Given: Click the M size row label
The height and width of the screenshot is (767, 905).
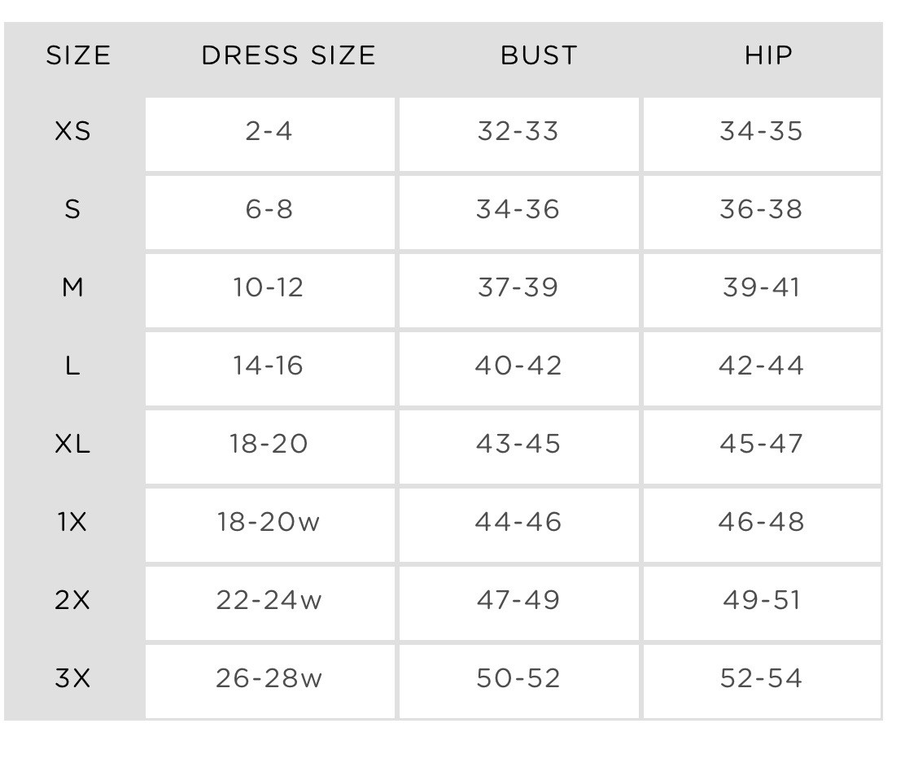Looking at the screenshot, I should [72, 287].
